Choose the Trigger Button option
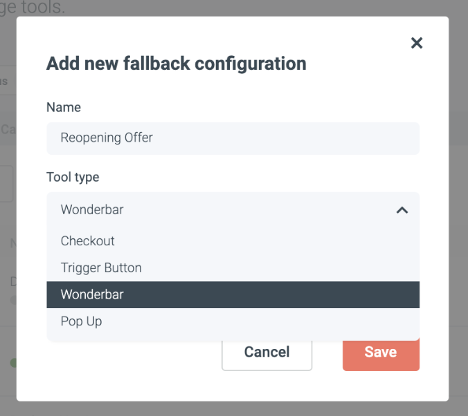This screenshot has width=468, height=416. [101, 268]
